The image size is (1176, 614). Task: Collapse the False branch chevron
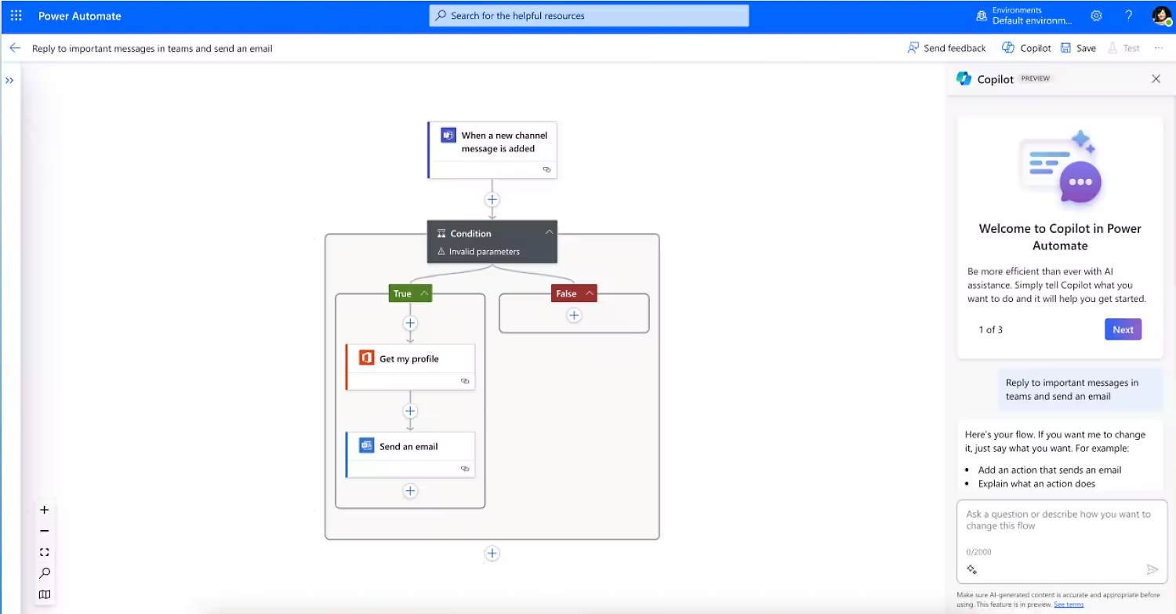coord(588,292)
